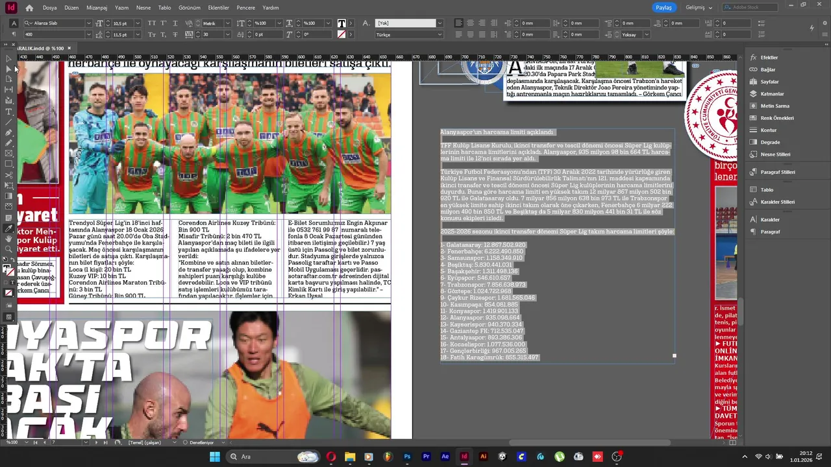
Task: Switch to character formatting controls (A)
Action: point(14,23)
